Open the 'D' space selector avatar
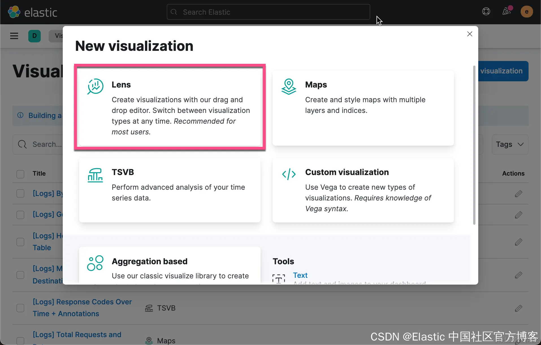 pyautogui.click(x=34, y=36)
